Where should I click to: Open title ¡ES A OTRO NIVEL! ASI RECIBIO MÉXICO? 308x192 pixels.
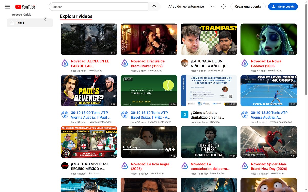click(x=90, y=166)
